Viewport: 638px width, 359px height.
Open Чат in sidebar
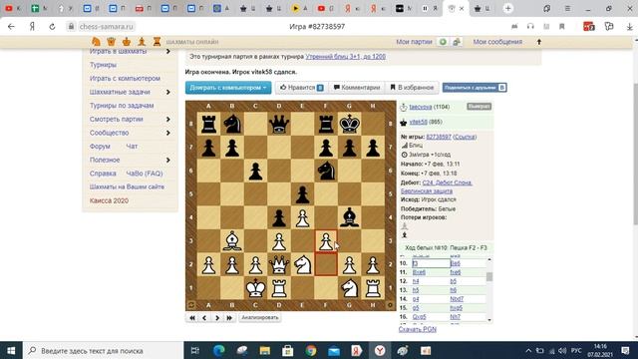click(132, 147)
